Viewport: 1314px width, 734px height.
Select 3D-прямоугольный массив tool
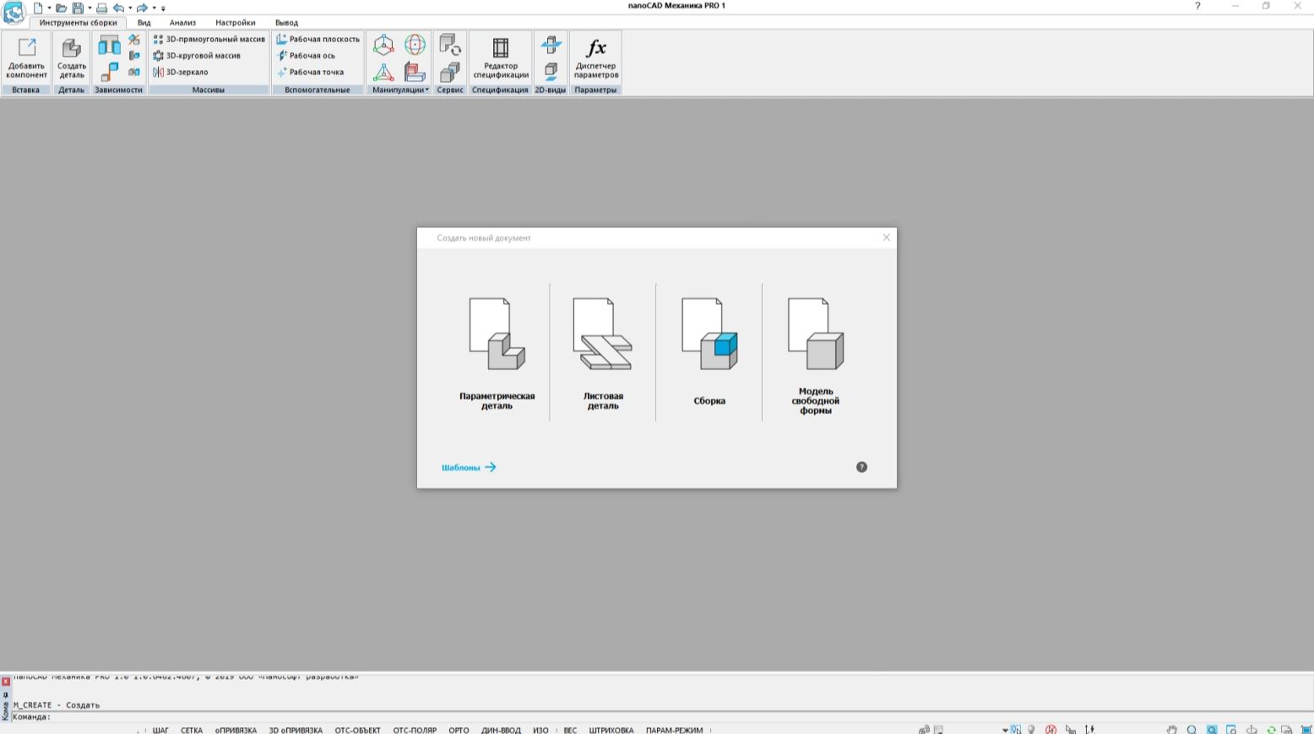[209, 39]
